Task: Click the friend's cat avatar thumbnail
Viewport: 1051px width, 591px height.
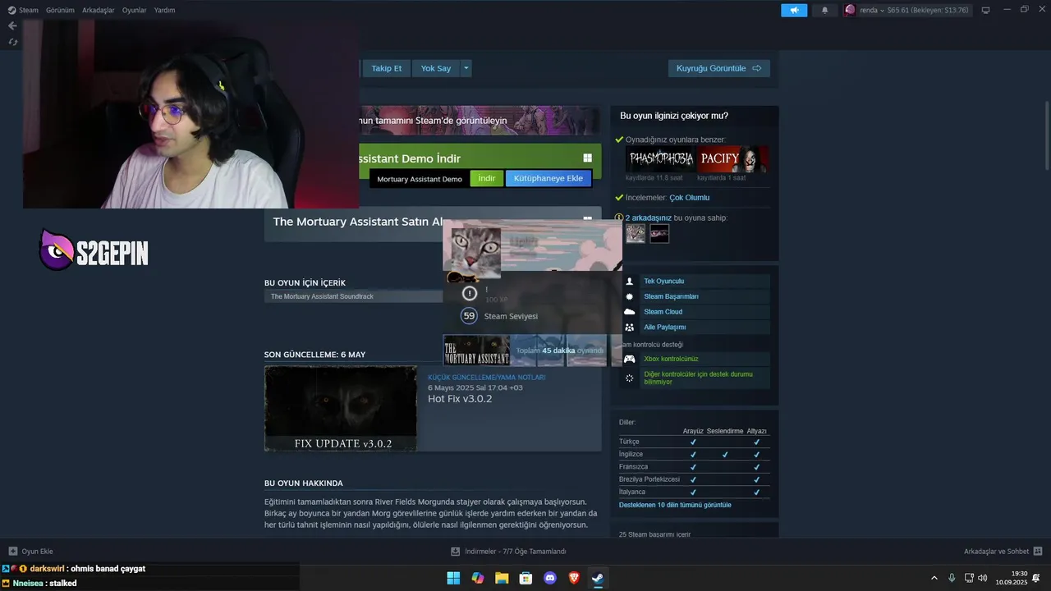Action: tap(636, 233)
